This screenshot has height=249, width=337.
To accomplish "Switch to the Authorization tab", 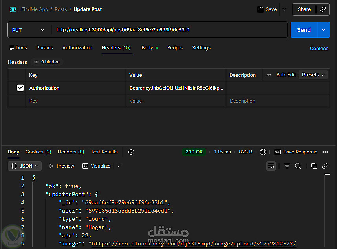I will click(x=77, y=48).
